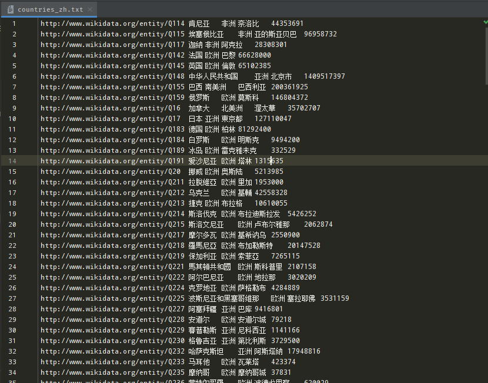Click the population value 9494200
This screenshot has width=488, height=383.
point(285,140)
